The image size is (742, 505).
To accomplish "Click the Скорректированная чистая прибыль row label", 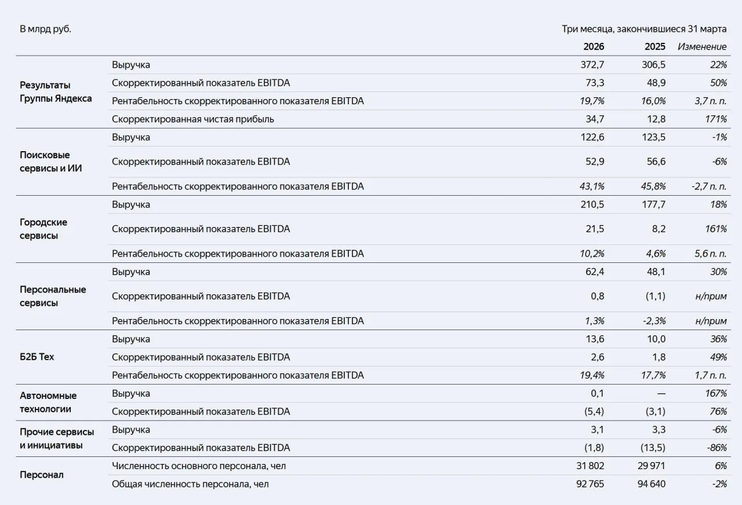I will pyautogui.click(x=193, y=119).
